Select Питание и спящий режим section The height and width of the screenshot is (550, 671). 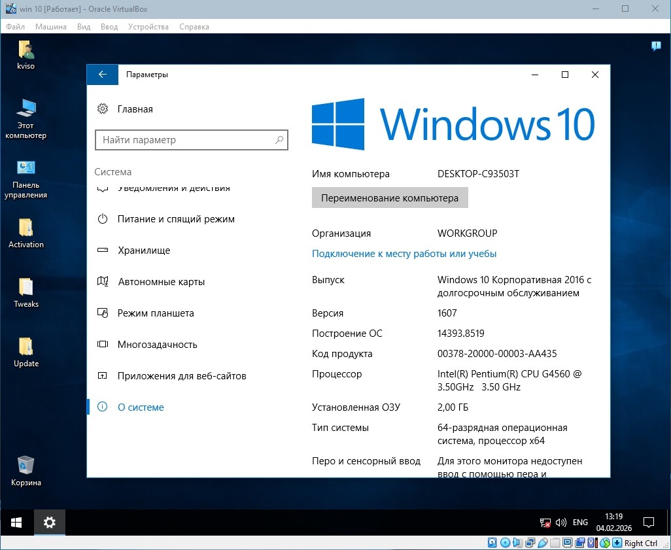[x=176, y=219]
